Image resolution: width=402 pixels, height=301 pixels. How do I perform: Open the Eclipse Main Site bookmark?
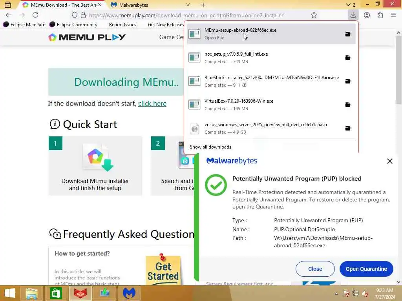24,25
